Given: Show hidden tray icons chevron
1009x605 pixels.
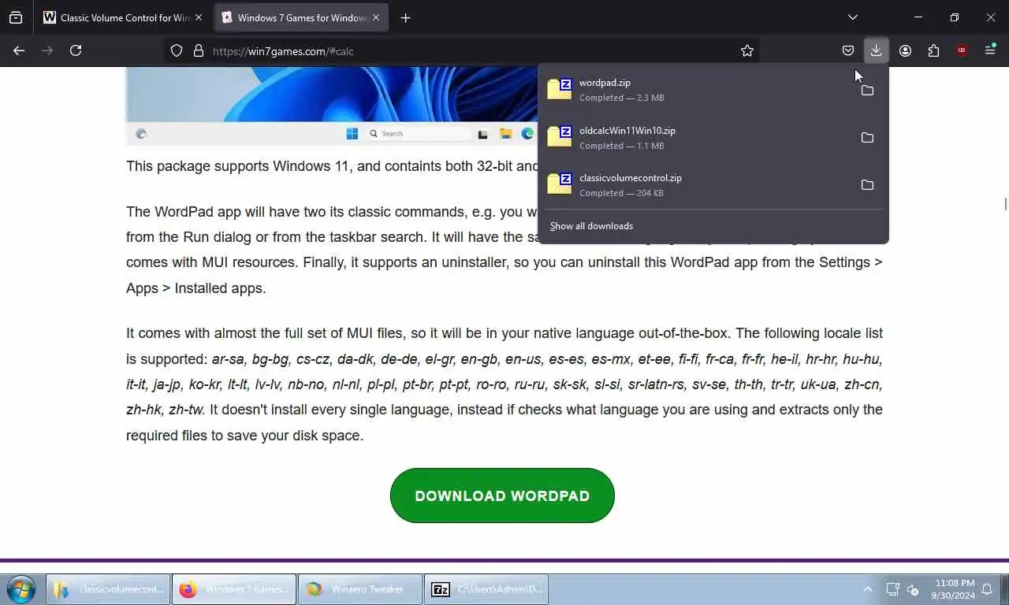Looking at the screenshot, I should point(867,589).
